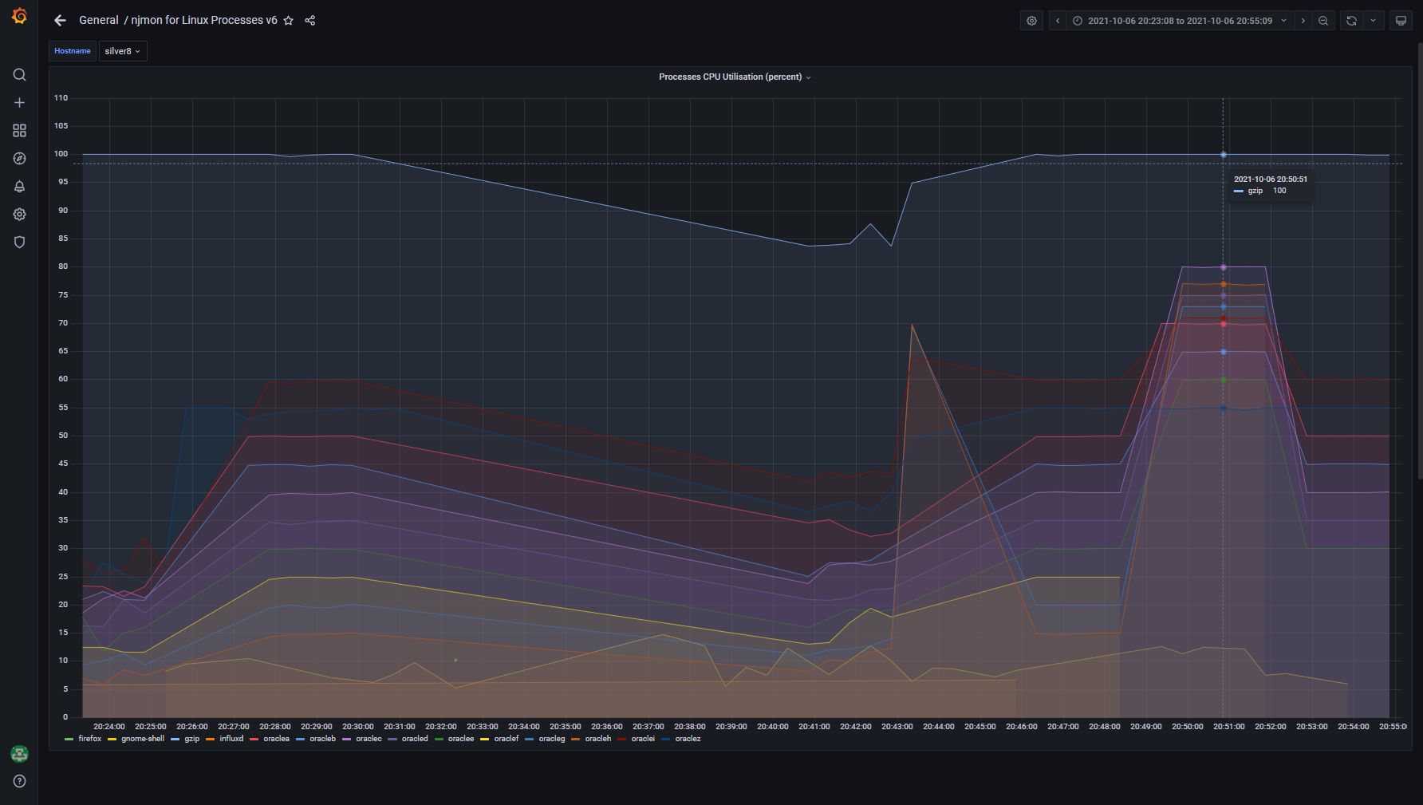Open Search in the left sidebar

(19, 75)
